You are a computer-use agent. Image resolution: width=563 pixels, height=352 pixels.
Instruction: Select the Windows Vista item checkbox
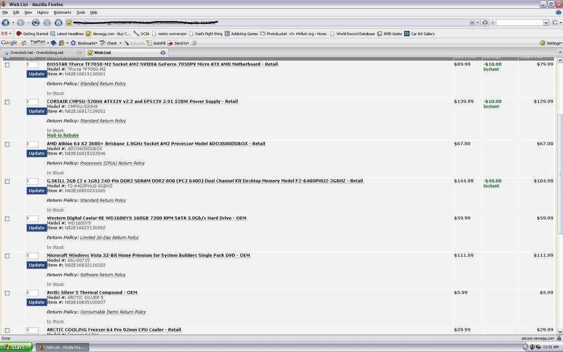pos(7,256)
